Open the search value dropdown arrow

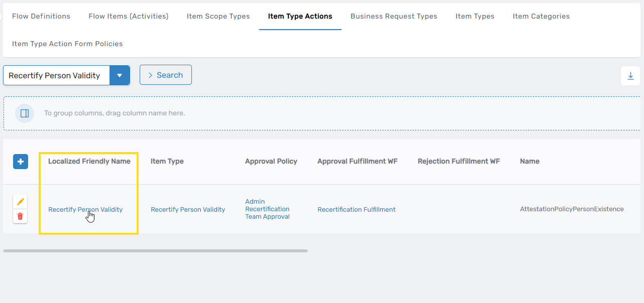(120, 75)
